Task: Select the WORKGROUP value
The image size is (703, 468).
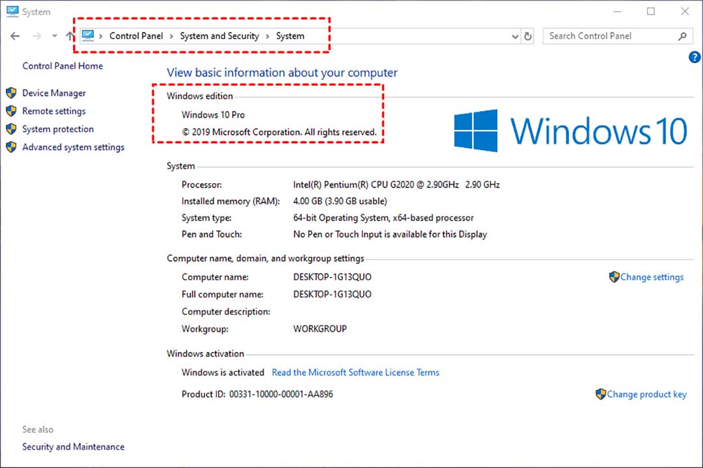Action: (320, 329)
